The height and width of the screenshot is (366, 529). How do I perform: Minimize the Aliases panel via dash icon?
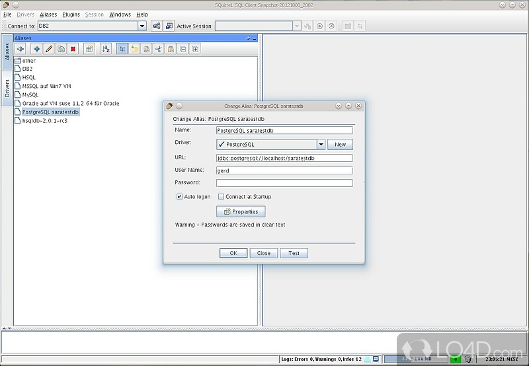(x=255, y=38)
